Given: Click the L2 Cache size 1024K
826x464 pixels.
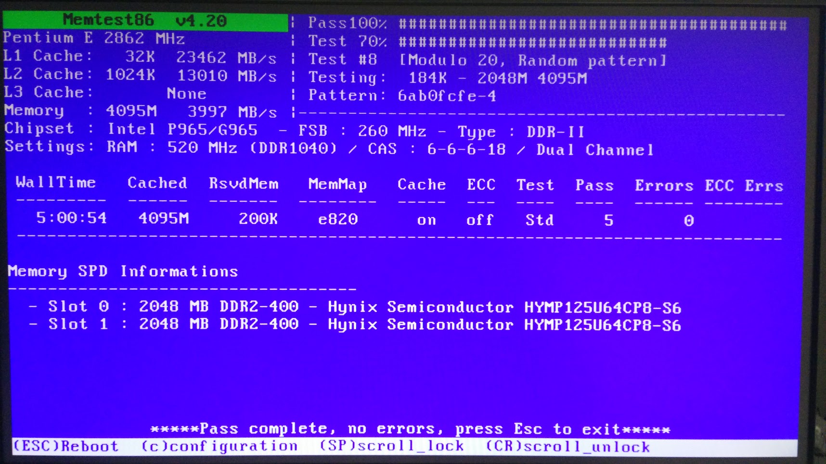Looking at the screenshot, I should [130, 75].
